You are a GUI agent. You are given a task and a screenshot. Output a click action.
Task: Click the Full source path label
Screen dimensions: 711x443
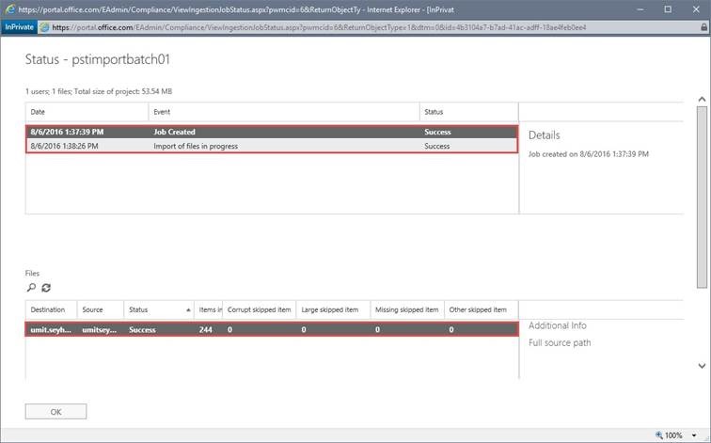click(560, 342)
